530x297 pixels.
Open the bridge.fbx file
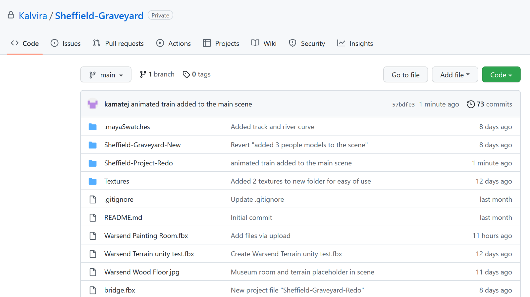click(x=120, y=290)
